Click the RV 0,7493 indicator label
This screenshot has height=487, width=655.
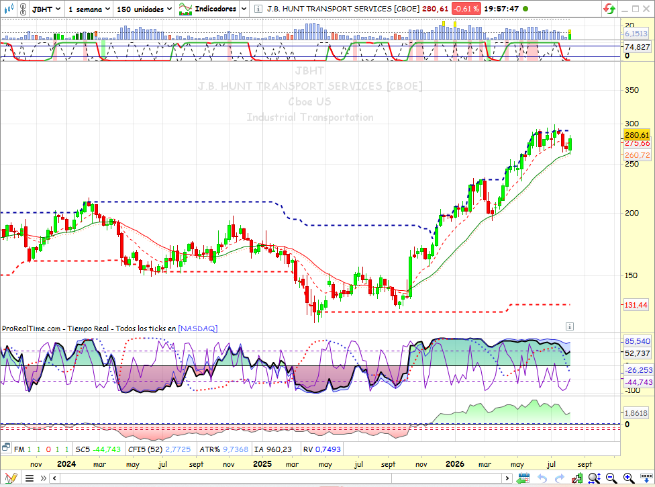pyautogui.click(x=321, y=449)
